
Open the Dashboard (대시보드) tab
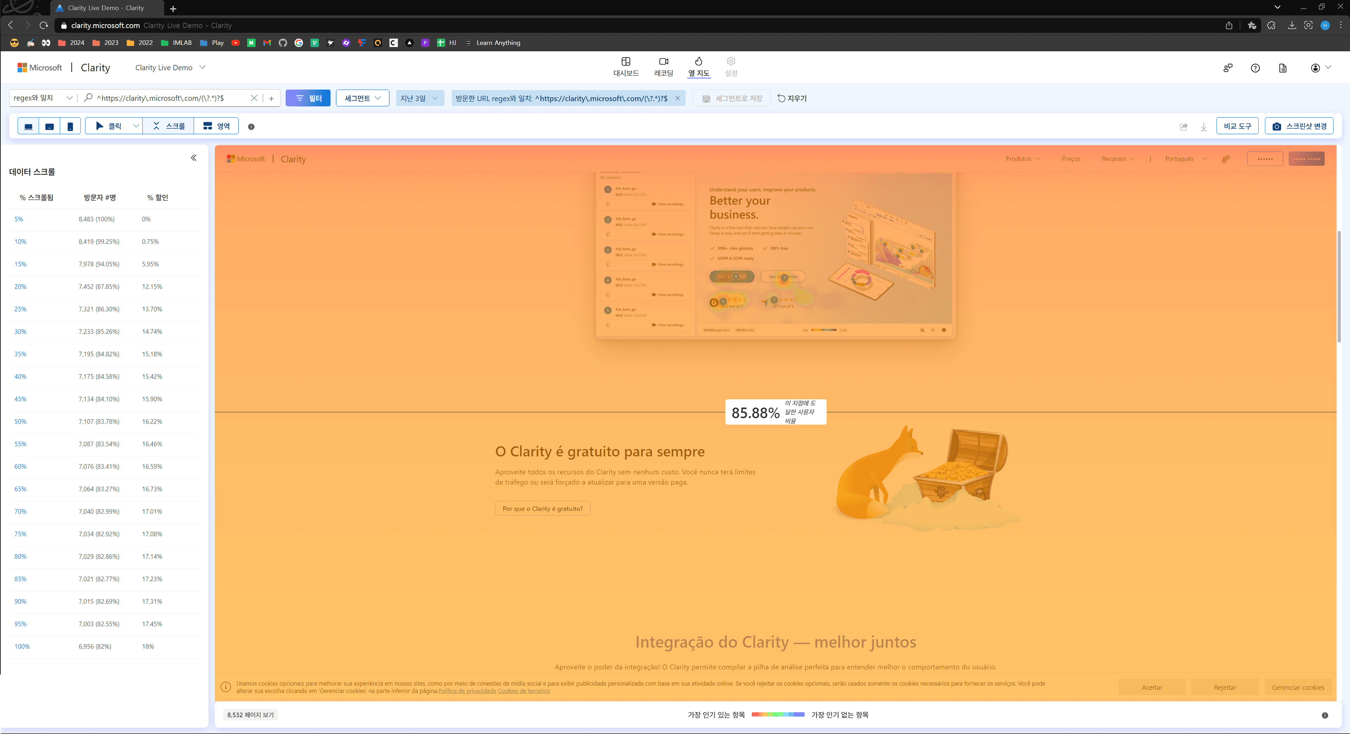[626, 67]
